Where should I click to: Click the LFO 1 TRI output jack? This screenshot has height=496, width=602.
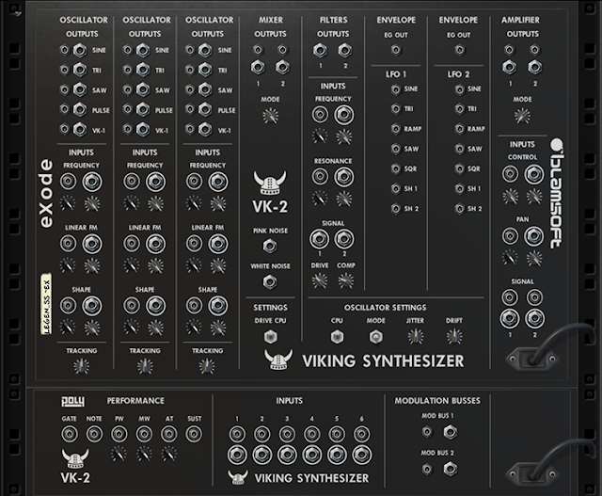396,109
